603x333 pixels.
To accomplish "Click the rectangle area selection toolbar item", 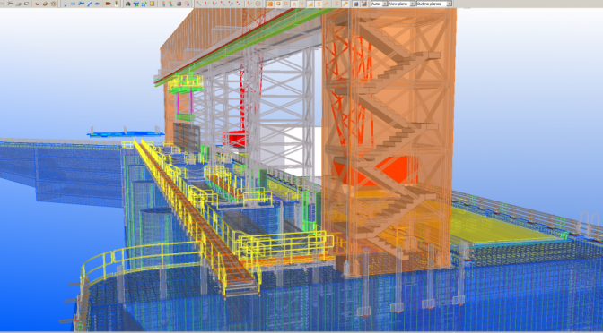I will coord(27,4).
